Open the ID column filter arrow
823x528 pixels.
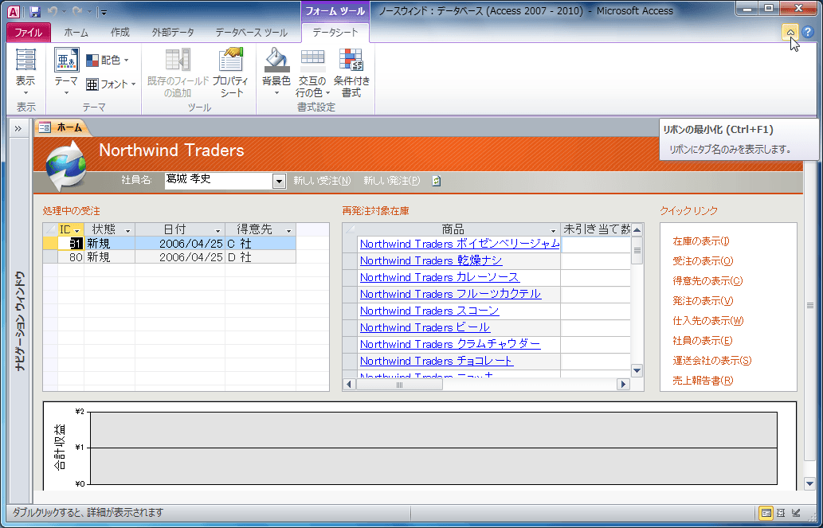coord(77,230)
